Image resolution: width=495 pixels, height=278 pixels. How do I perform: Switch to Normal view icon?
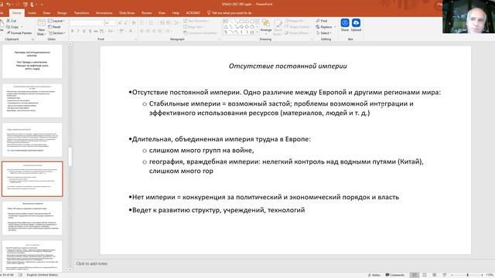click(x=415, y=275)
